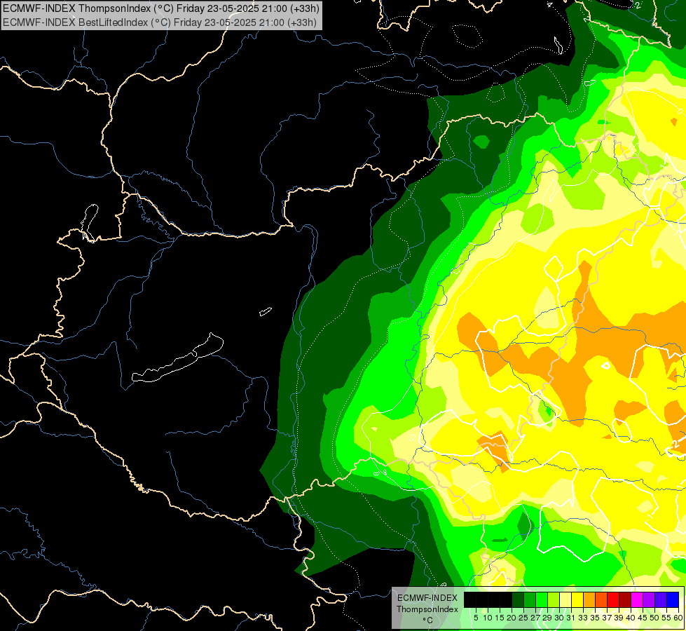Click legend tick value 20

pyautogui.click(x=512, y=618)
